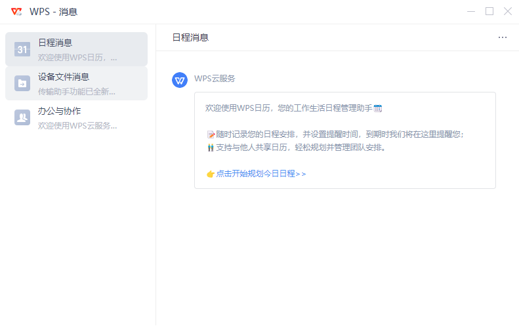This screenshot has height=326, width=519.
Task: Click preview text 欢迎使用WPS日历, ...
Action: tap(77, 58)
